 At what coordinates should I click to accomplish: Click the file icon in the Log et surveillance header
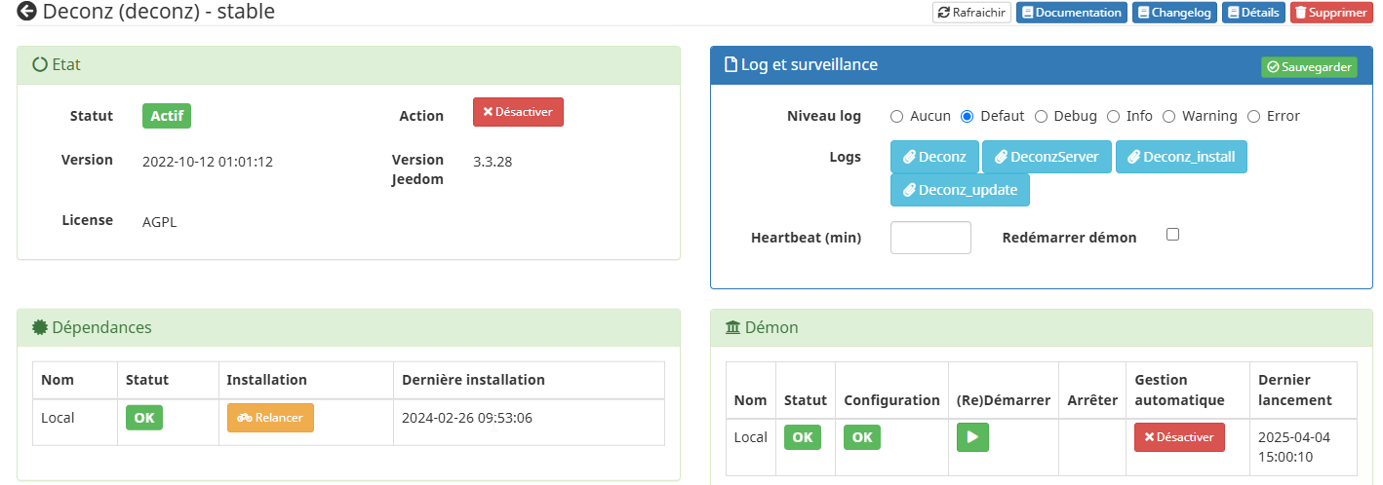click(731, 65)
